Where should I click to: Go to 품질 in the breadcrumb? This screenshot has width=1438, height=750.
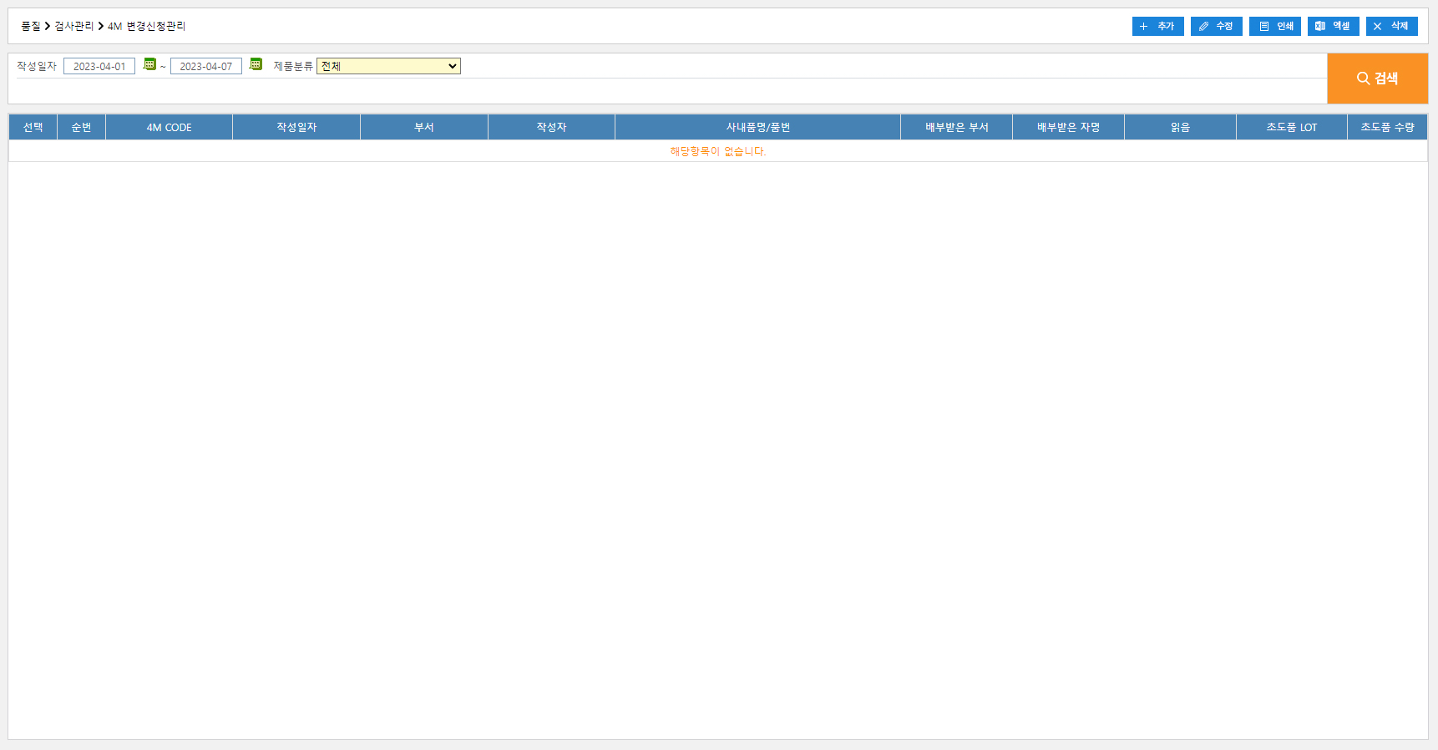pos(30,27)
